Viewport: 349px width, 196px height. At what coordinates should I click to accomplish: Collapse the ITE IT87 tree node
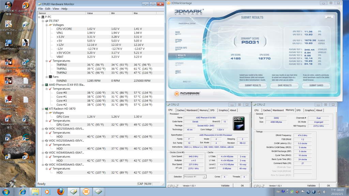(x=43, y=21)
